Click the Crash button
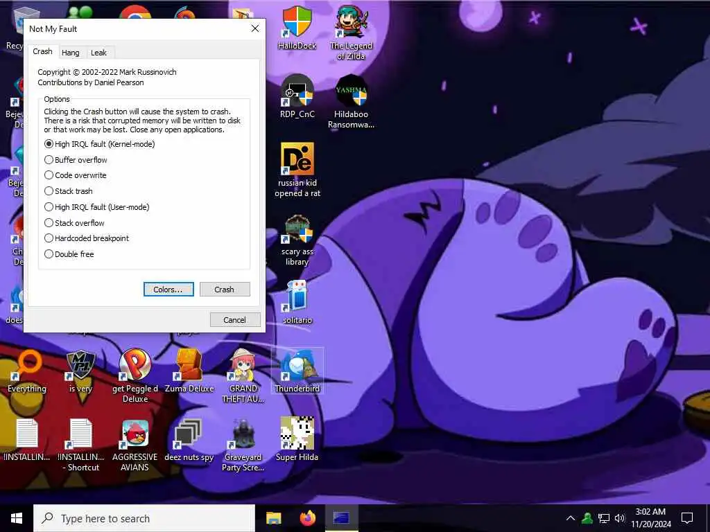The image size is (710, 532). [225, 290]
